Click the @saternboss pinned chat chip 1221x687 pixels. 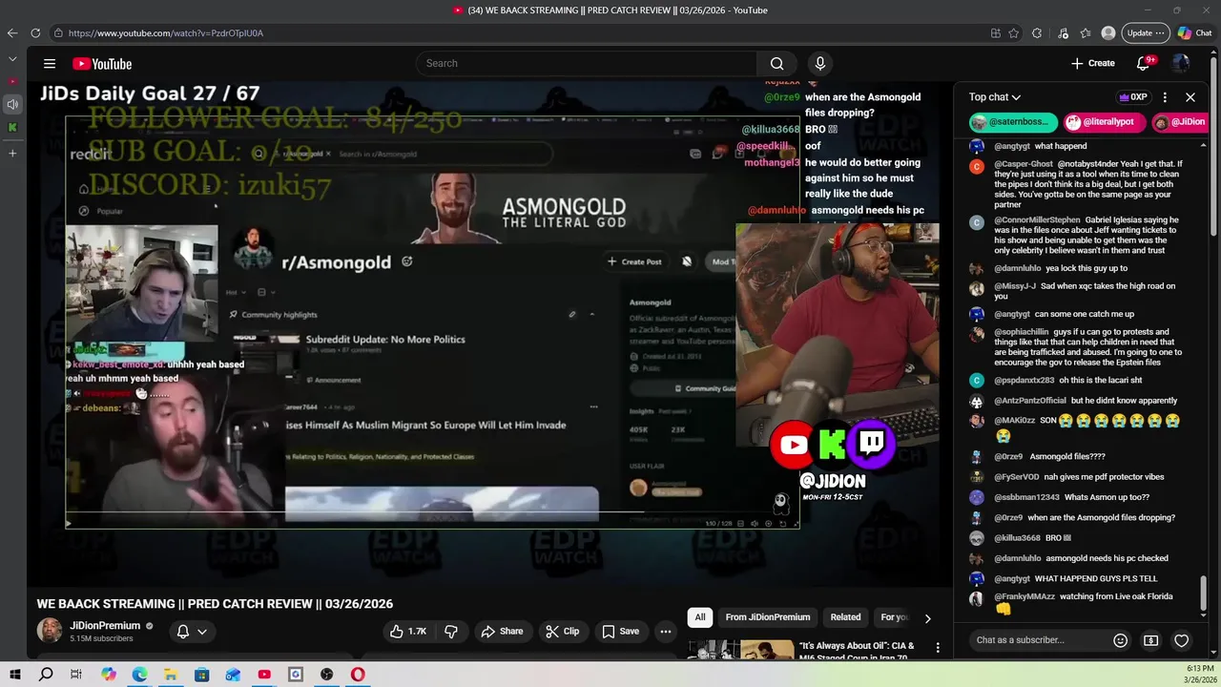pyautogui.click(x=1014, y=122)
